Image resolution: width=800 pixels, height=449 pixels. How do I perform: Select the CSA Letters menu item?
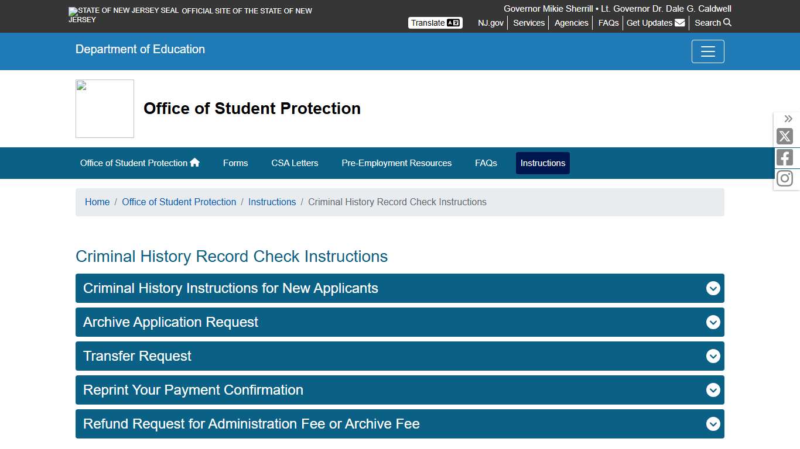click(x=295, y=163)
